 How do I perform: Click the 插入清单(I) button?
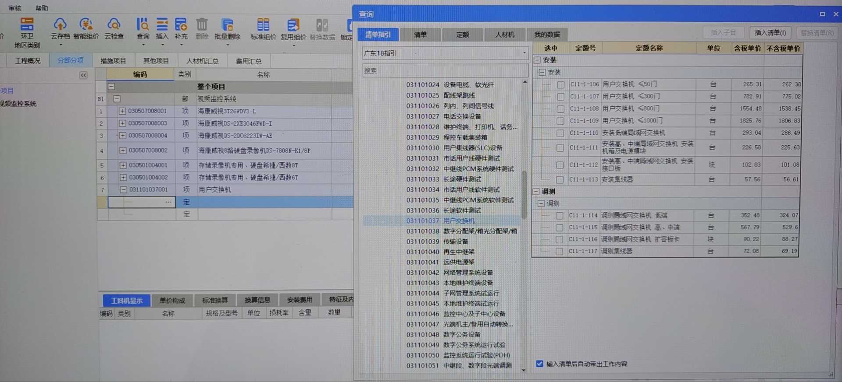pos(770,33)
